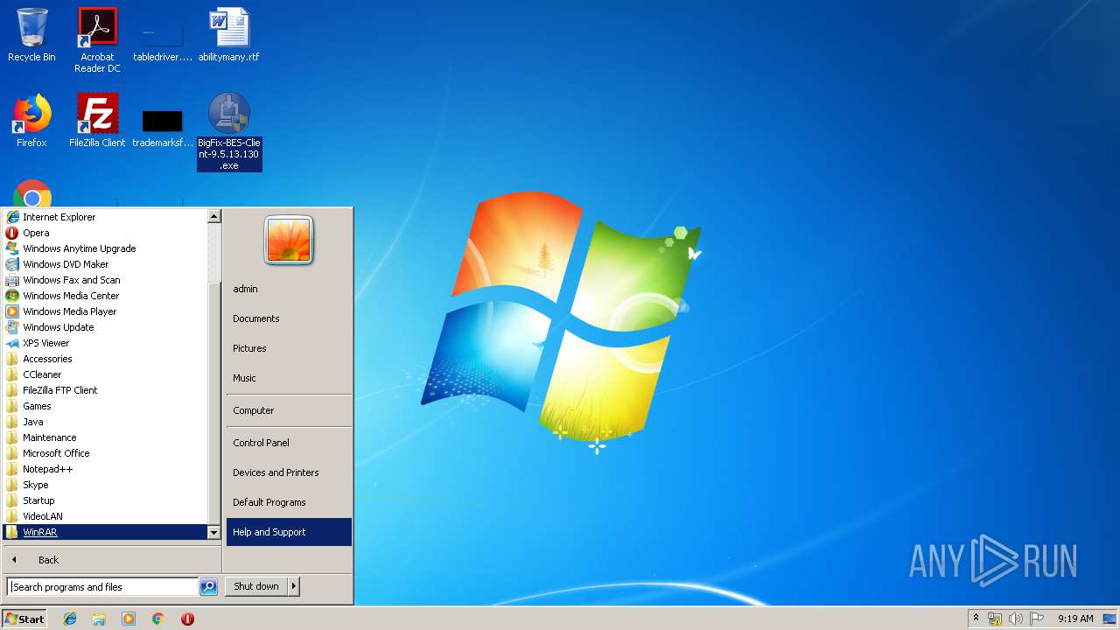Viewport: 1120px width, 630px height.
Task: Expand the FileZilla FTP Client folder
Action: click(x=105, y=390)
